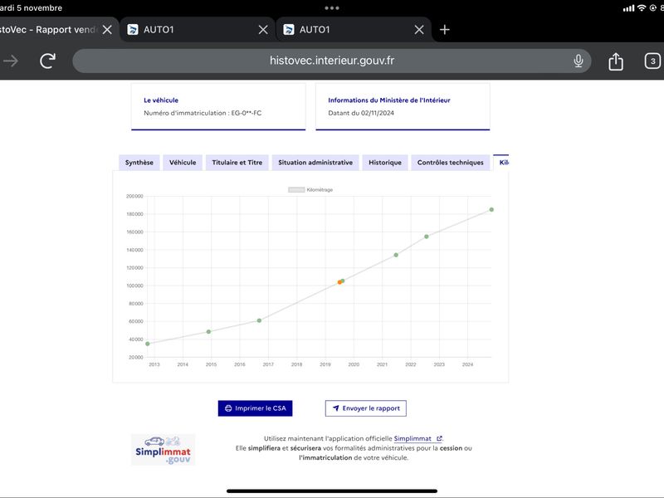Close the HistoVec Rapport tab
The image size is (664, 498).
108,30
